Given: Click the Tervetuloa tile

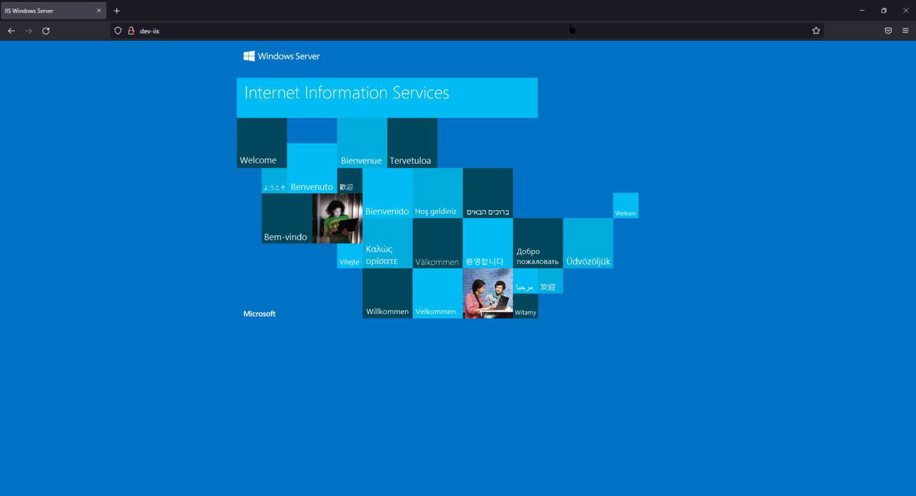Looking at the screenshot, I should coord(411,143).
